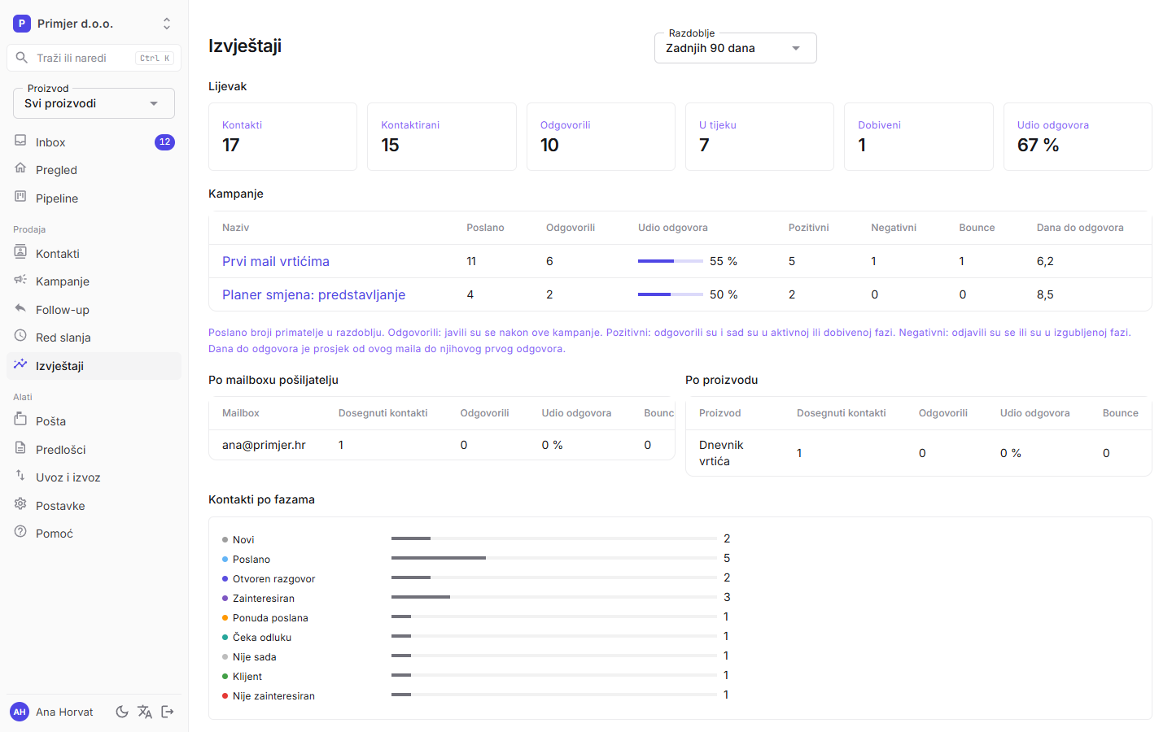Click the search magnifier icon

pos(22,58)
